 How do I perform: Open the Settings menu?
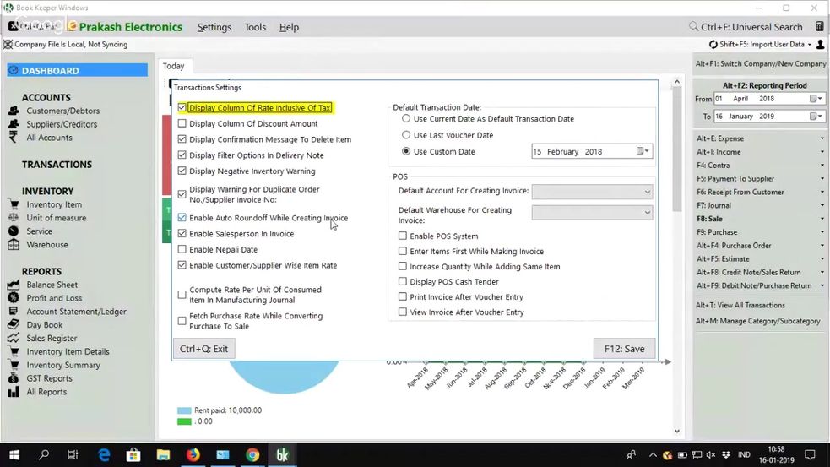coord(214,27)
